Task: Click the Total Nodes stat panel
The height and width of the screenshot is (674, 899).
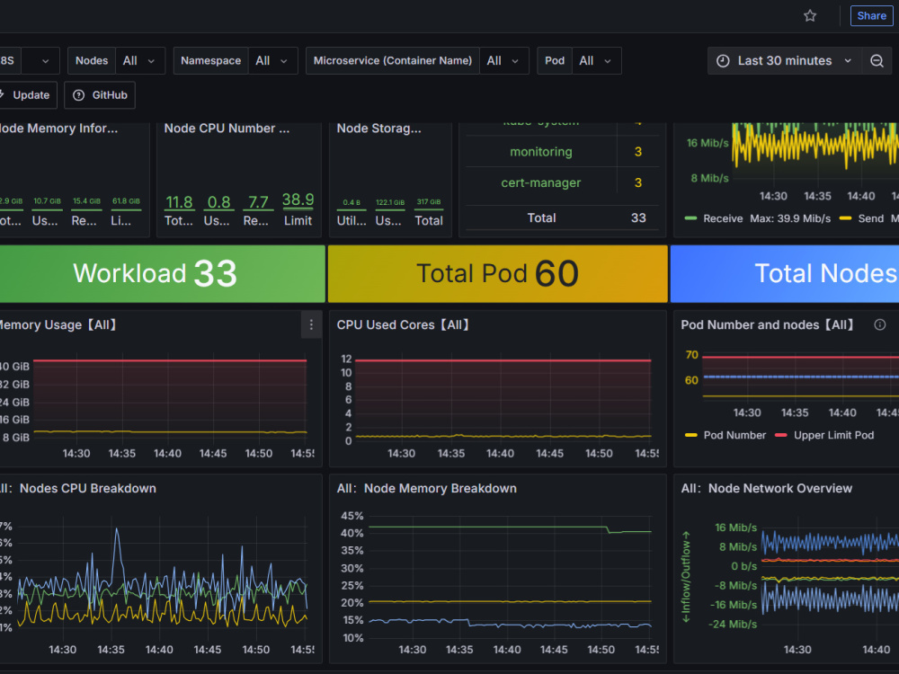Action: [x=785, y=273]
